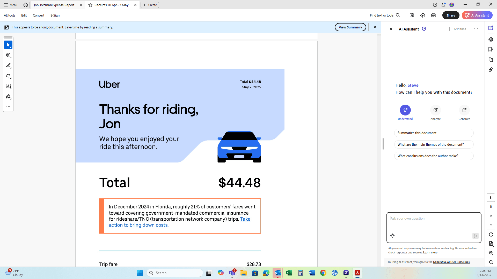Open bookmarks panel icon in right rail

tap(491, 49)
